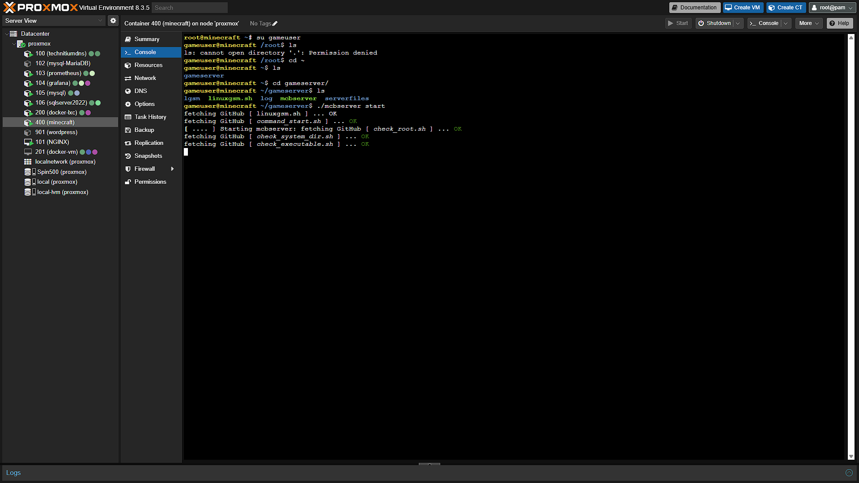Viewport: 859px width, 483px height.
Task: Open the Snapshots tab
Action: [x=151, y=156]
